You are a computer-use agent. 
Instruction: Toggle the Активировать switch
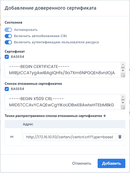pos(8,30)
